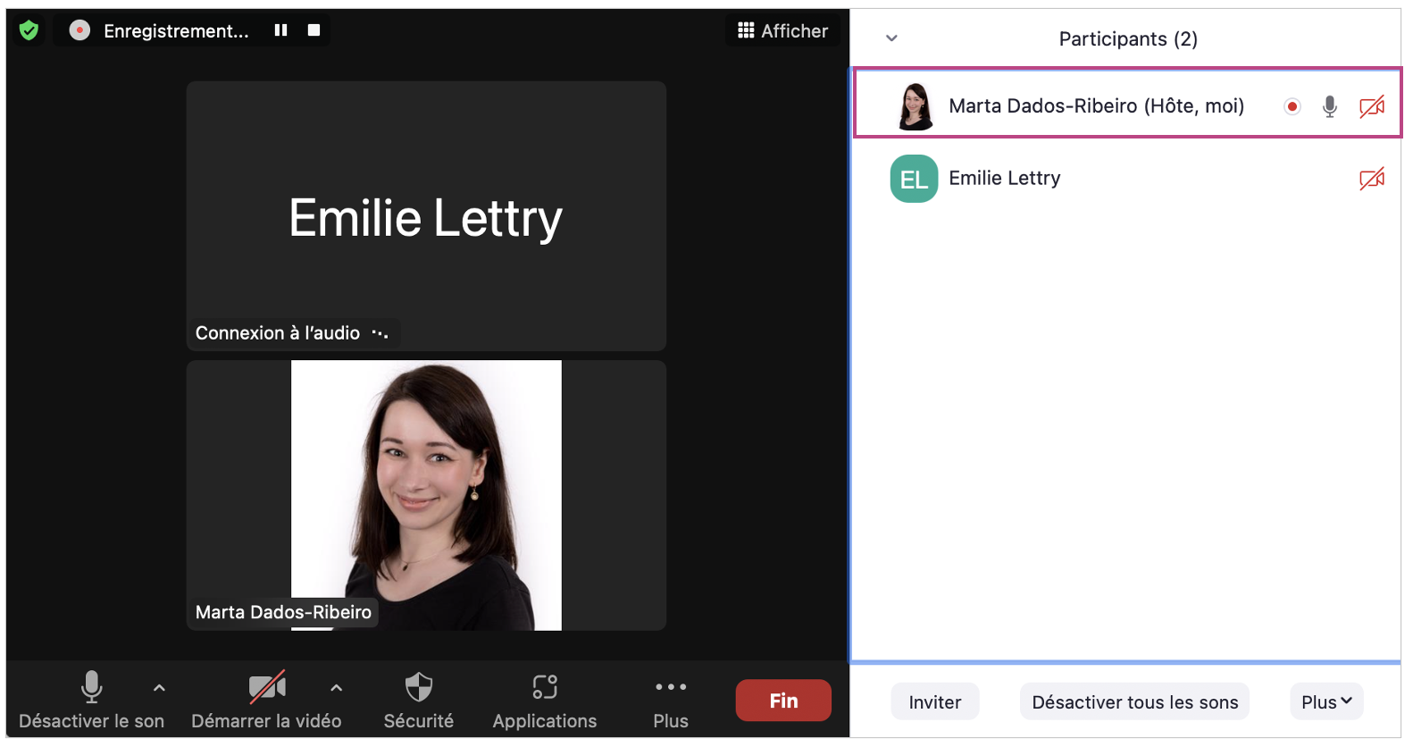Start camera with Démarrer la vidéo
Image resolution: width=1413 pixels, height=747 pixels.
click(x=266, y=700)
